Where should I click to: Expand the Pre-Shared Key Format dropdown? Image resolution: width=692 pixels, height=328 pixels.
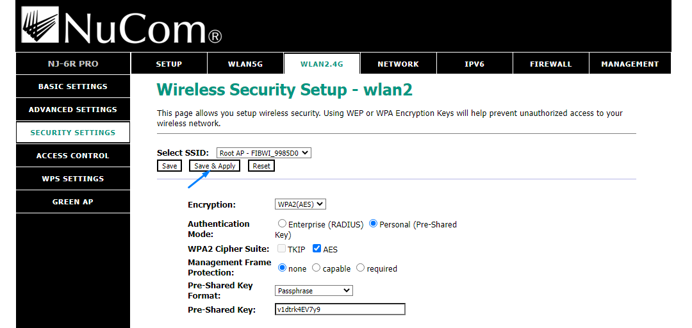[313, 291]
